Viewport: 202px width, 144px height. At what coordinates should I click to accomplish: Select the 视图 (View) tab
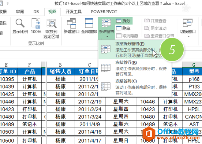point(52,12)
